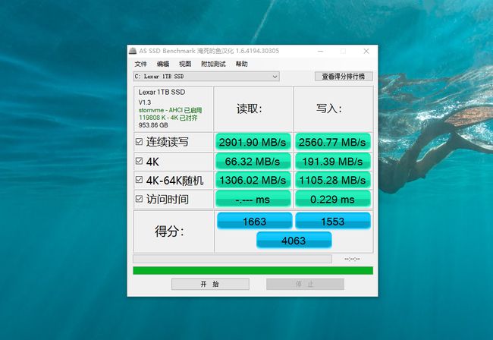This screenshot has height=340, width=493.
Task: Click the write score 1553
Action: point(333,221)
